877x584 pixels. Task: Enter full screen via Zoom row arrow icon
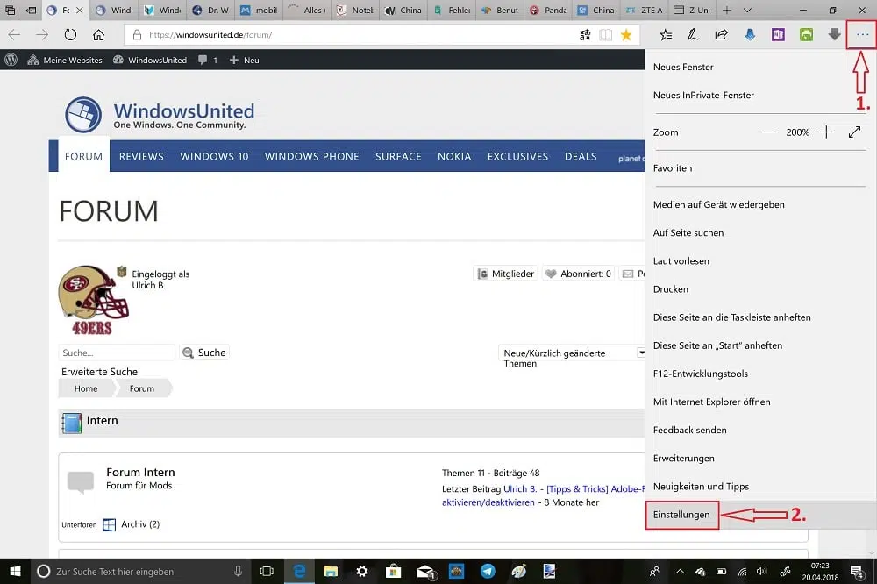[x=854, y=132]
